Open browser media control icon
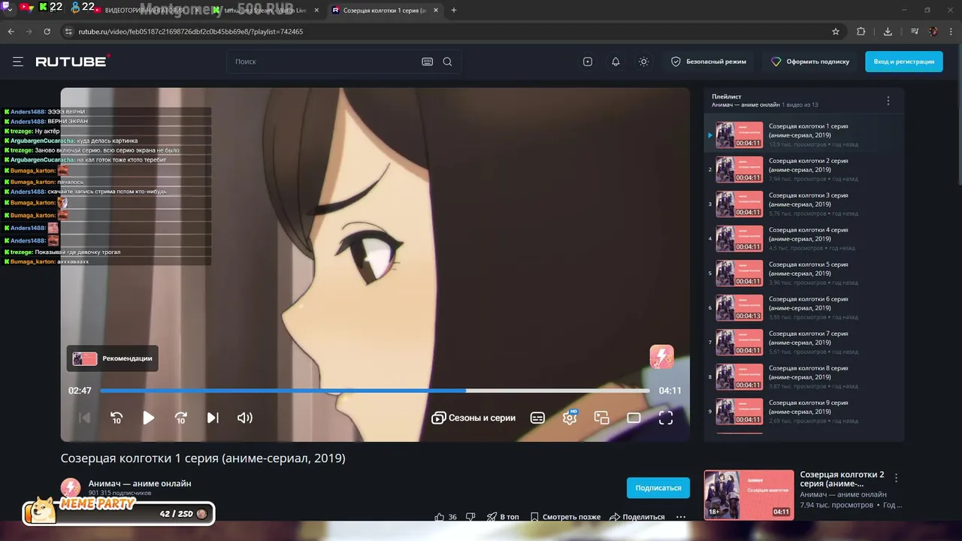 point(914,32)
